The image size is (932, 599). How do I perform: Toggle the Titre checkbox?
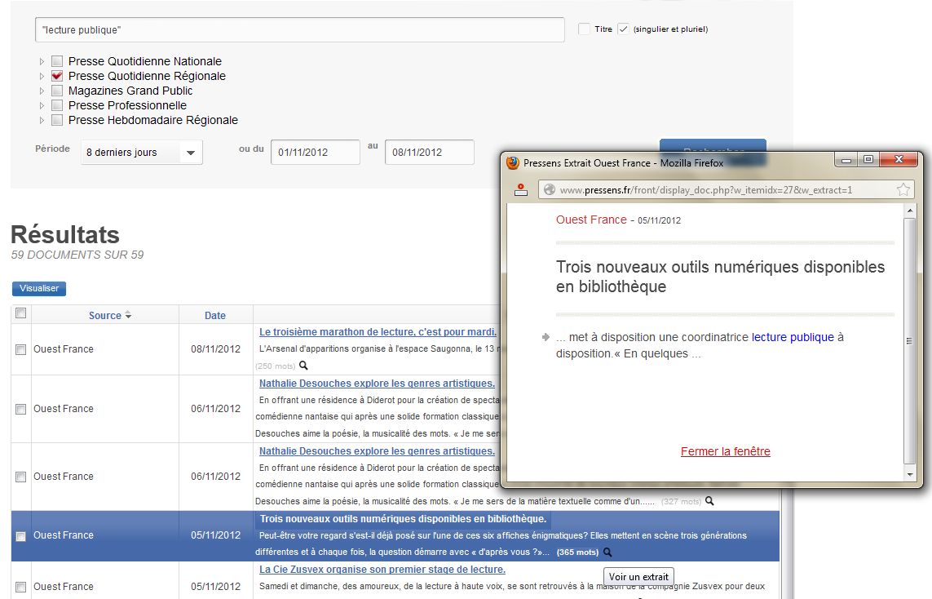585,29
